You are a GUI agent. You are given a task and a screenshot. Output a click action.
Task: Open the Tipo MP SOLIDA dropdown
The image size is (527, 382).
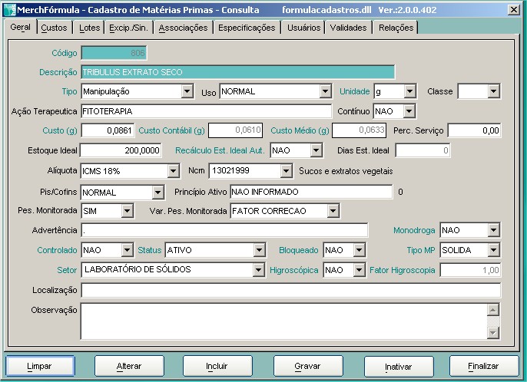pos(493,251)
